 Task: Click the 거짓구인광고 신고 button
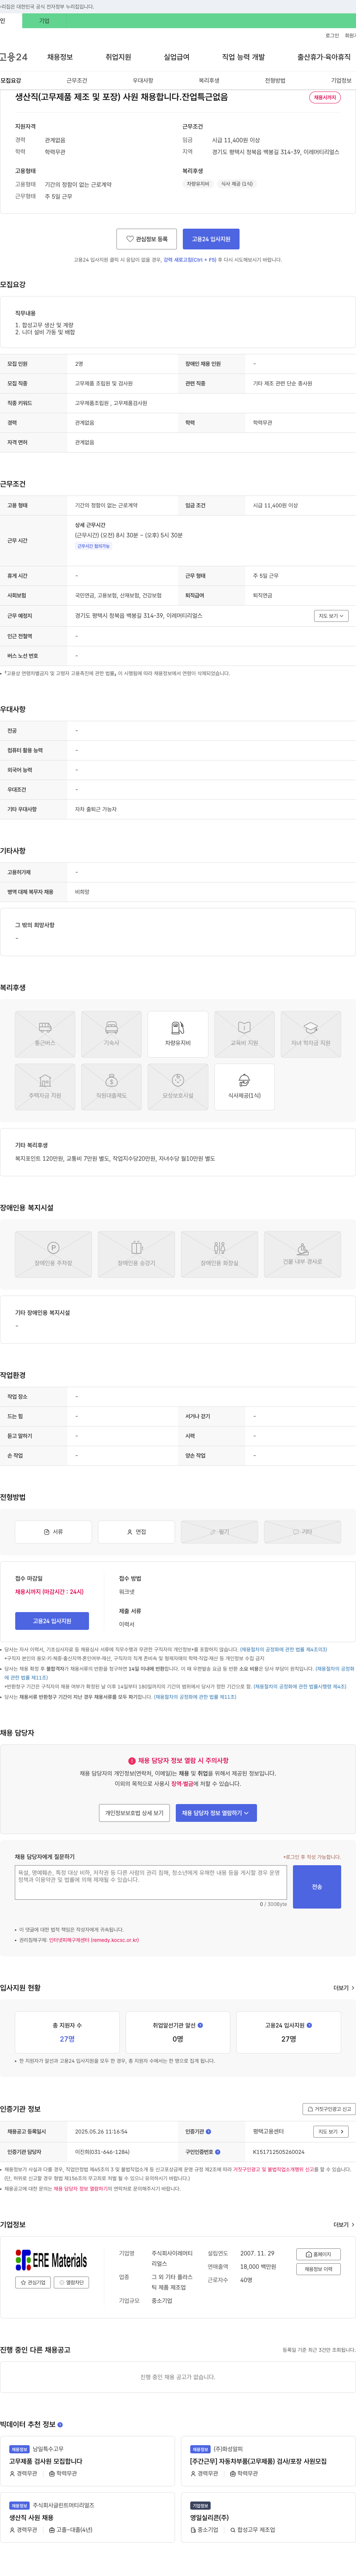pos(329,2109)
